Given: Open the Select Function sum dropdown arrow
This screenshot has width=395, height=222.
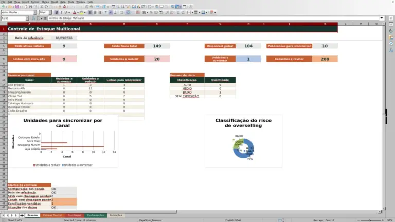Looking at the screenshot, I should point(42,18).
